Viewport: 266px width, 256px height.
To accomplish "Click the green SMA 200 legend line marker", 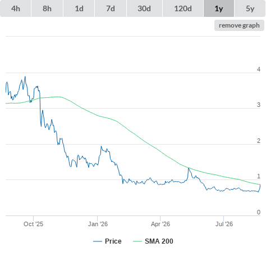I will tap(137, 241).
